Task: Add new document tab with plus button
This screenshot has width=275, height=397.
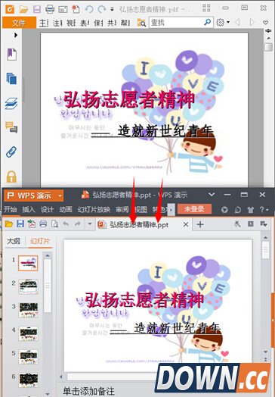Action: (200, 224)
